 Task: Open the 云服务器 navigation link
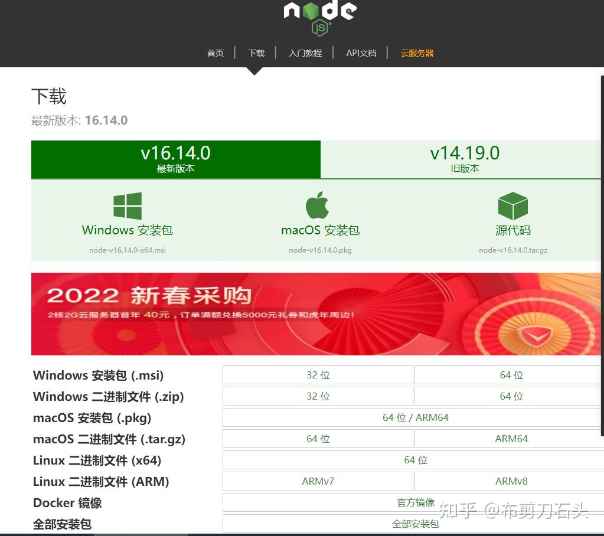[x=417, y=53]
